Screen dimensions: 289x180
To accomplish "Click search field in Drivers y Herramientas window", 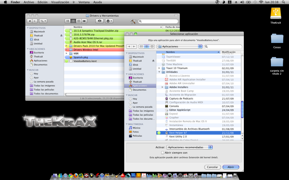I will click(158, 21).
